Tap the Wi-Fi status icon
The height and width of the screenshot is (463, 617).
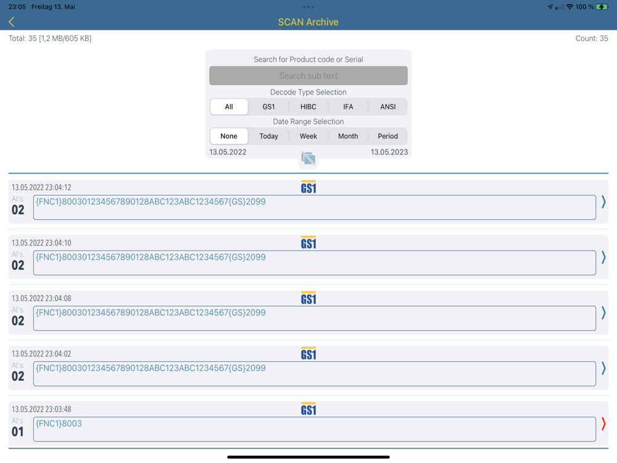click(x=569, y=7)
